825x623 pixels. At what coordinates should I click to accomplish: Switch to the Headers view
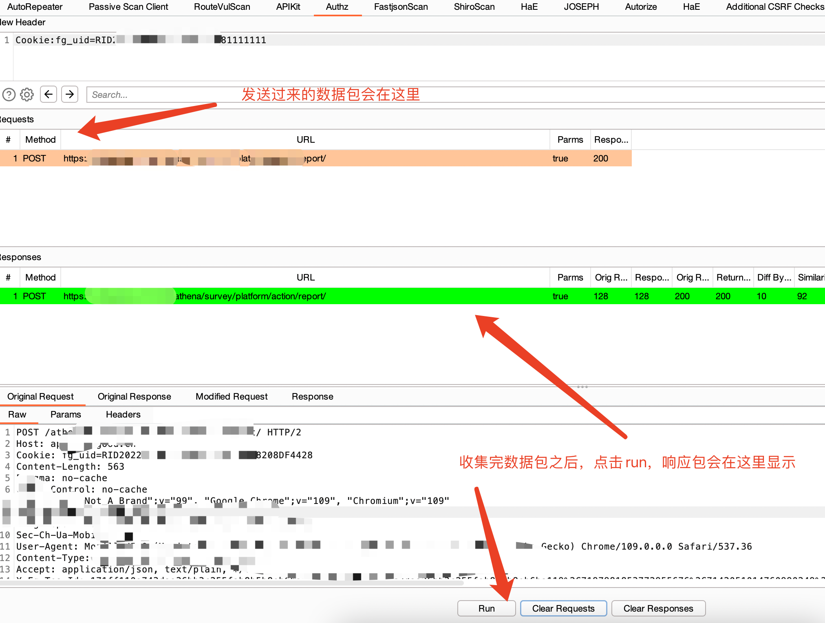123,414
